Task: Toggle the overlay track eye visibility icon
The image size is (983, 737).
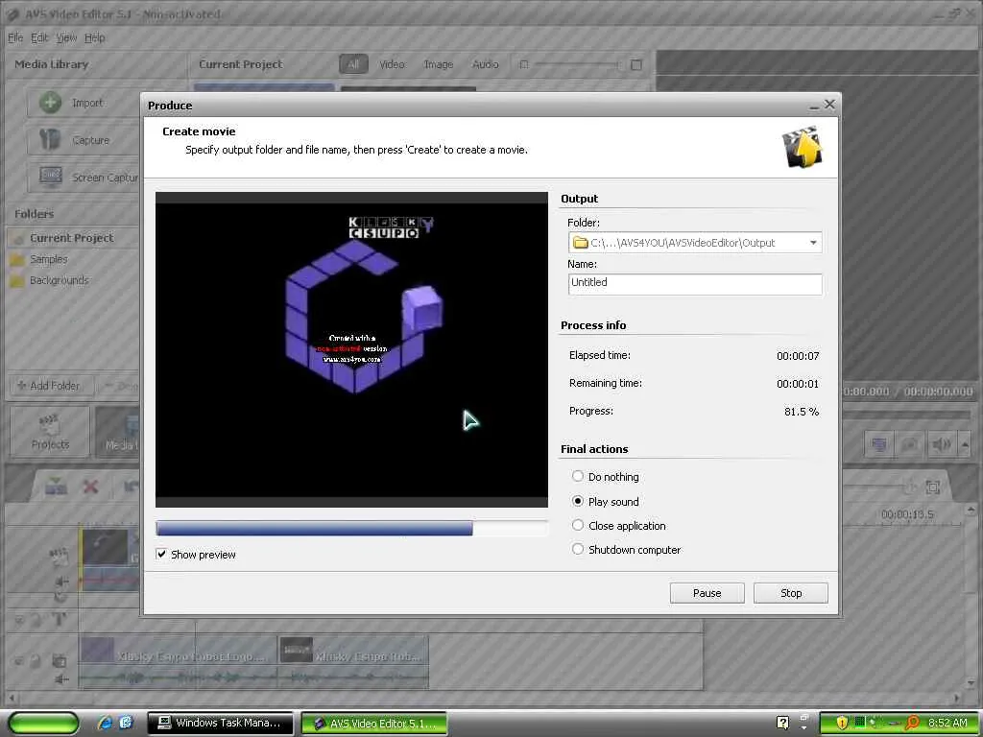Action: (x=19, y=660)
